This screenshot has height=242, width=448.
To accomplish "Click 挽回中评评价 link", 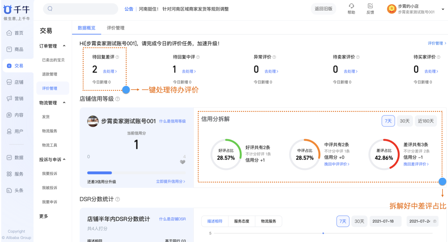I will pos(337,164).
